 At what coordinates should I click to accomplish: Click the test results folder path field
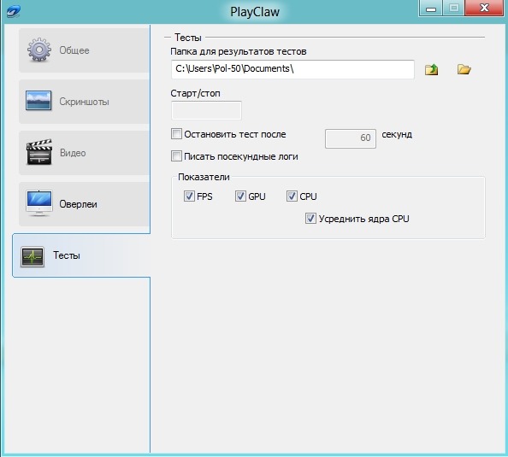[x=292, y=69]
